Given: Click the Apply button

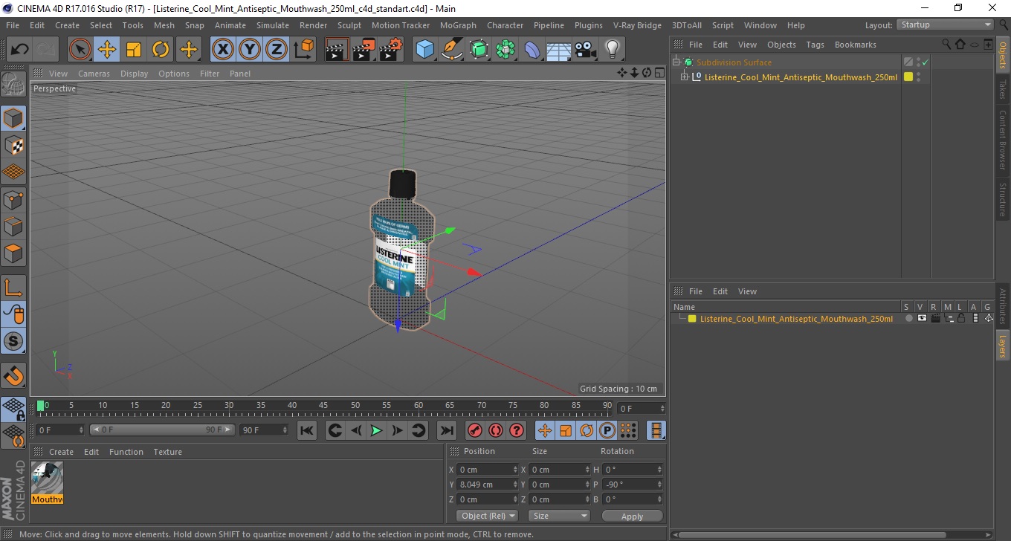Looking at the screenshot, I should pos(632,516).
